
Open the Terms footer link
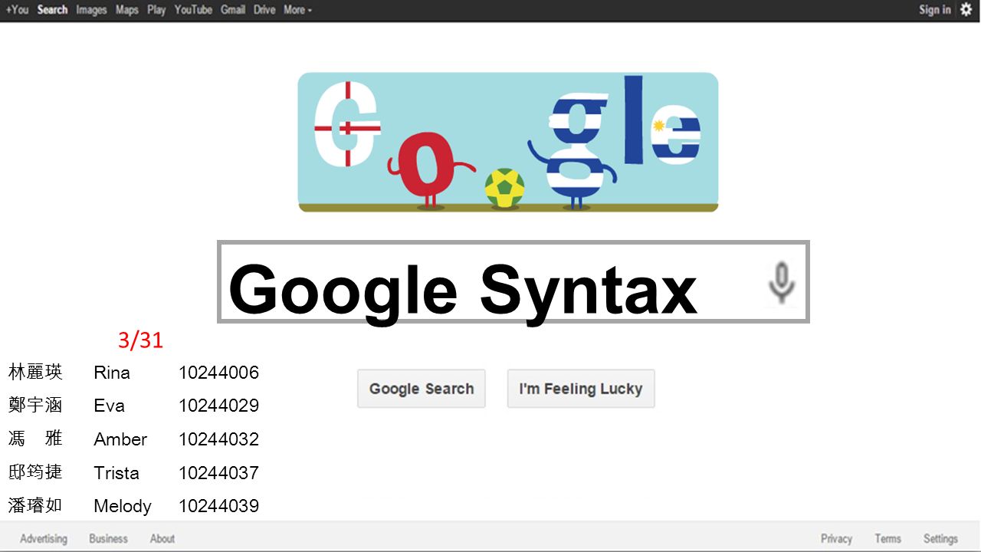click(888, 539)
